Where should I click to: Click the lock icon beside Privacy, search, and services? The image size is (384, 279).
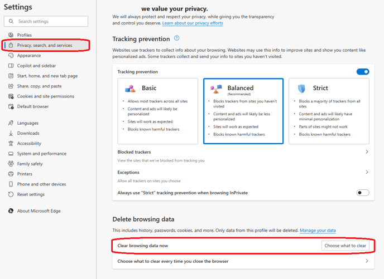(x=11, y=45)
